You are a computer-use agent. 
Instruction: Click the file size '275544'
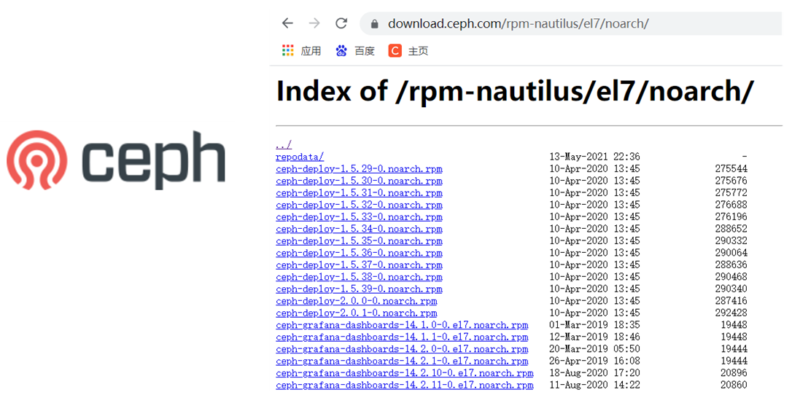coord(731,168)
